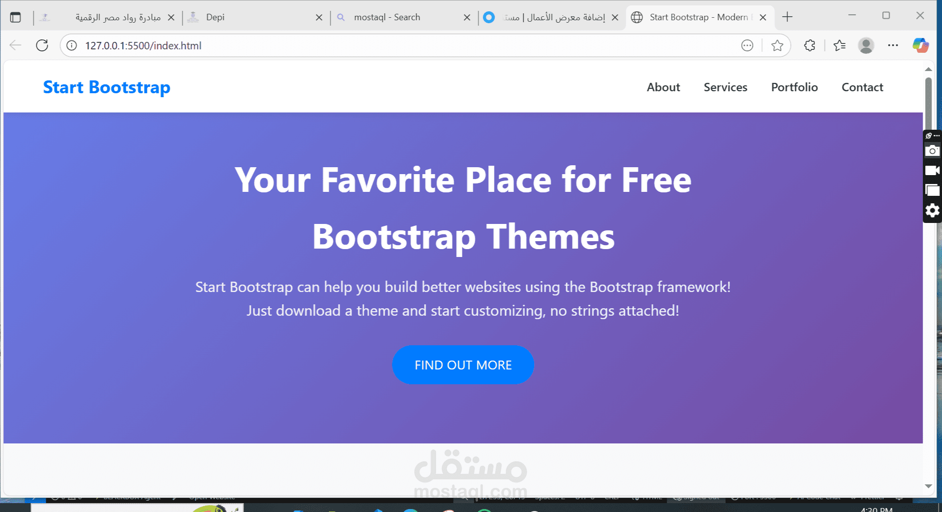
Task: Open the browser profile menu
Action: coord(866,45)
